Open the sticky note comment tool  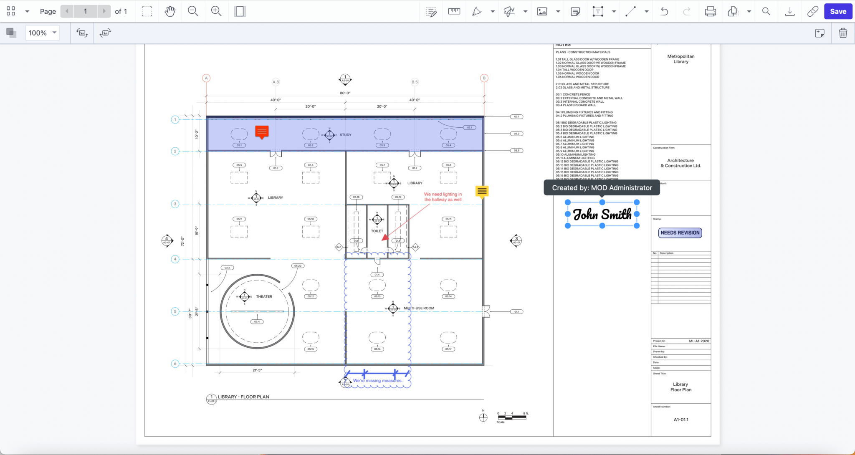575,11
